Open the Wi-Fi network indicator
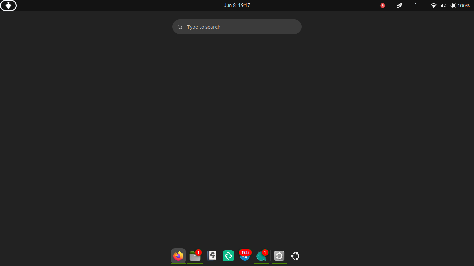Viewport: 474px width, 266px height. [x=433, y=6]
